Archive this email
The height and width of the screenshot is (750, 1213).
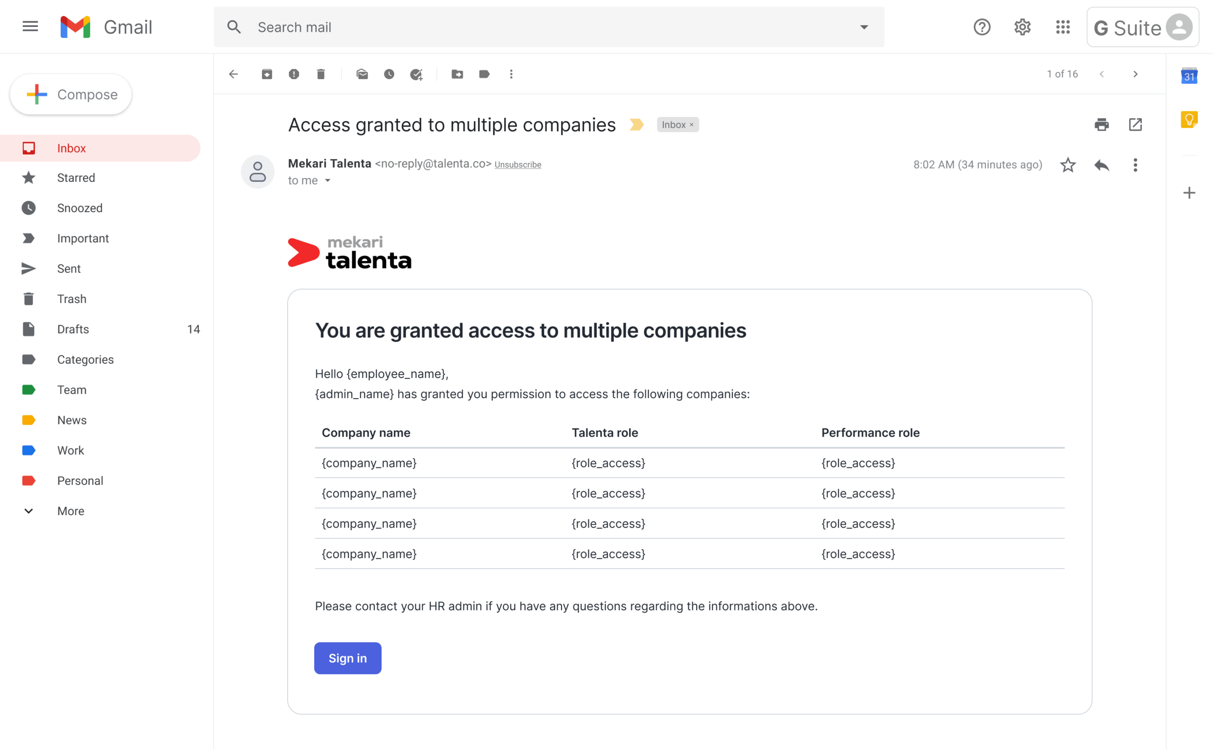pyautogui.click(x=267, y=74)
